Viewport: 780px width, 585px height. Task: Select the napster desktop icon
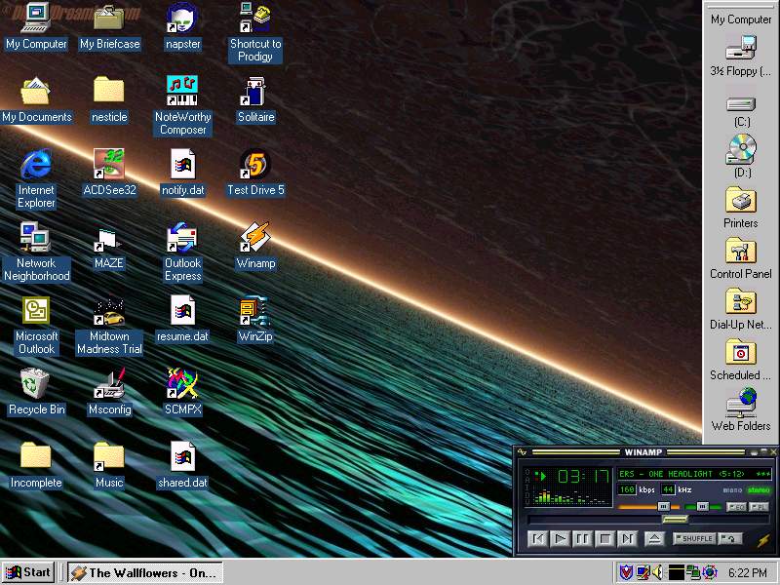182,19
